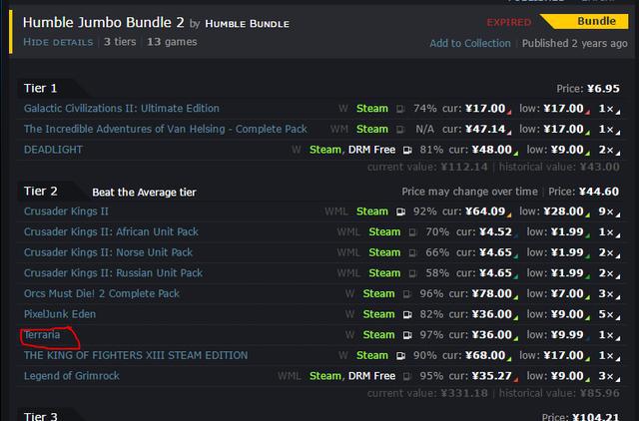The image size is (639, 421).
Task: Click the trading cards icon beside Crusader Kings II
Action: click(x=400, y=211)
